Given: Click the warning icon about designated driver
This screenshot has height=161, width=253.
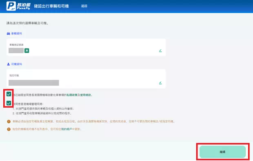Looking at the screenshot, I should click(9, 121).
